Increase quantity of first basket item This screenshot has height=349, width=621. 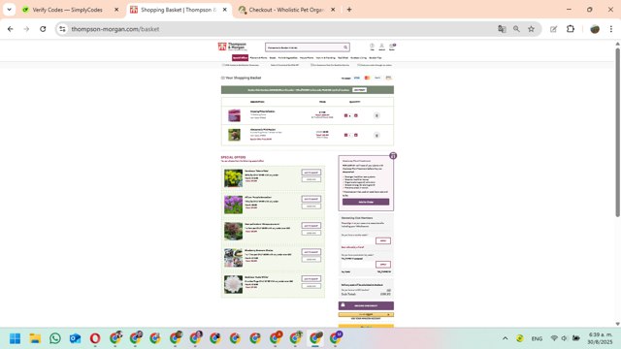pos(356,115)
